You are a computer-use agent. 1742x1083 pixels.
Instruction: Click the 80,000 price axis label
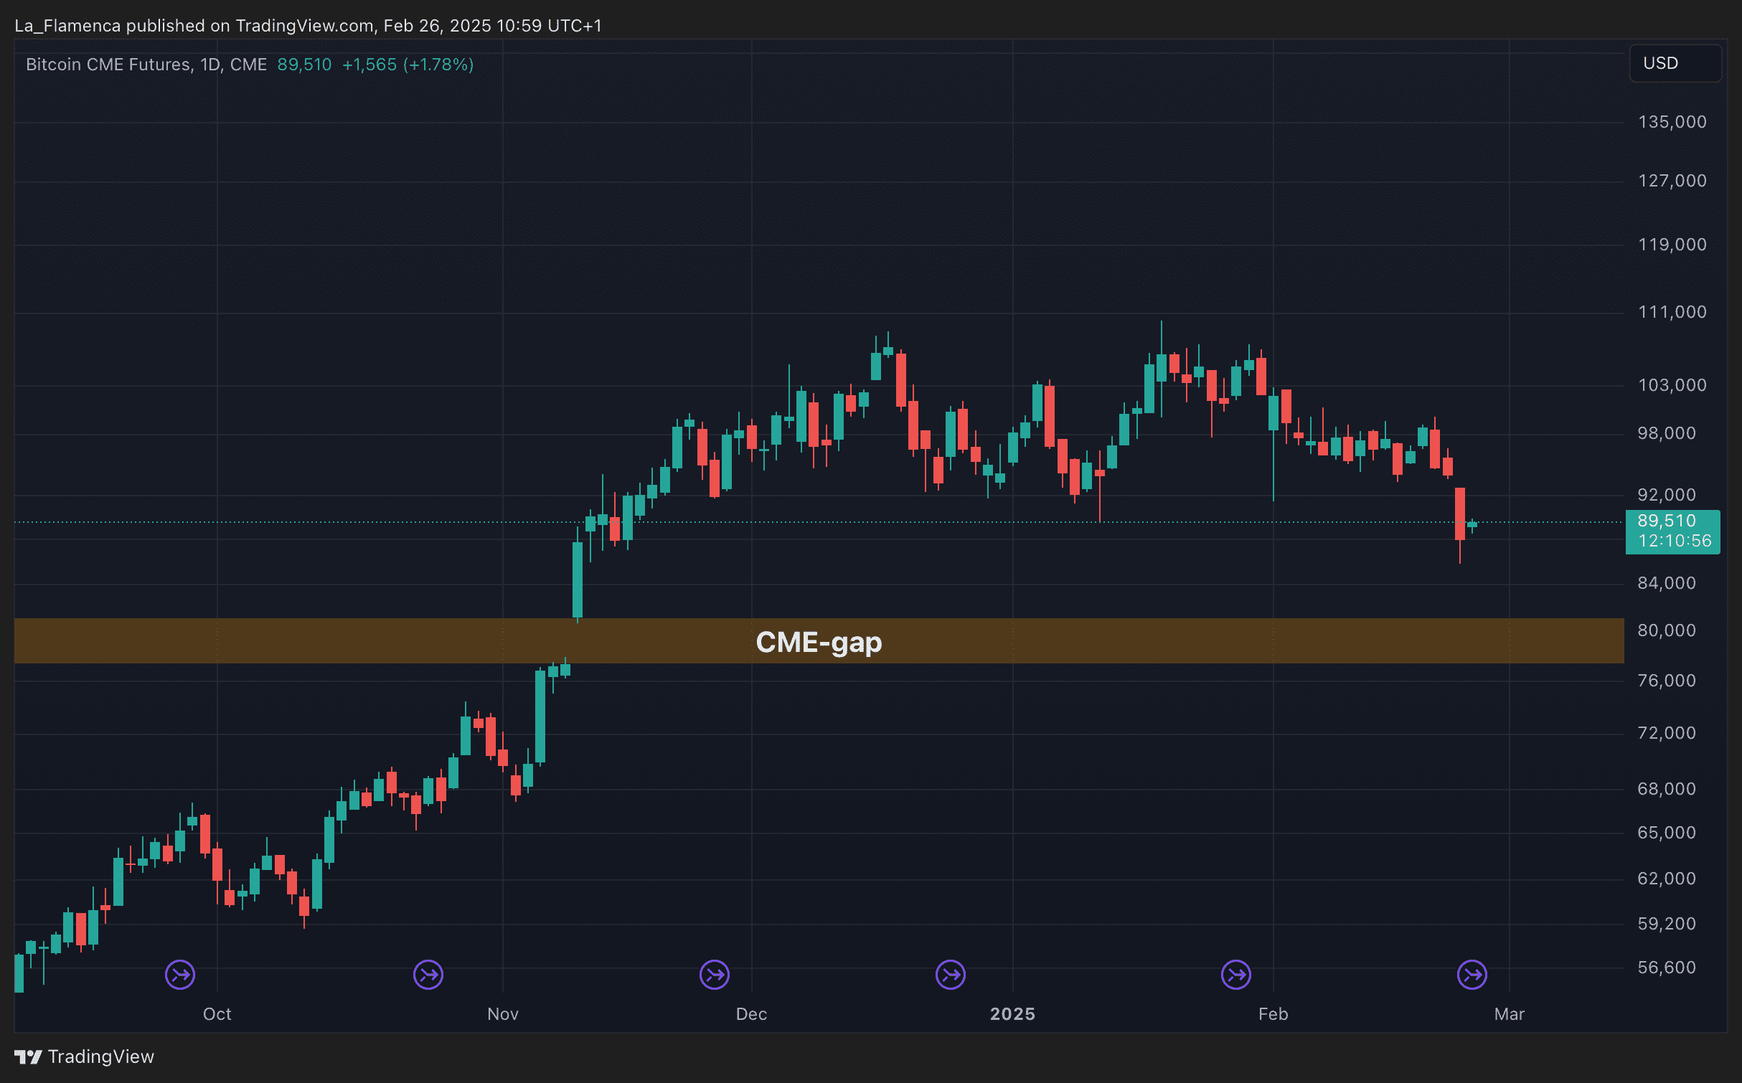(1667, 630)
